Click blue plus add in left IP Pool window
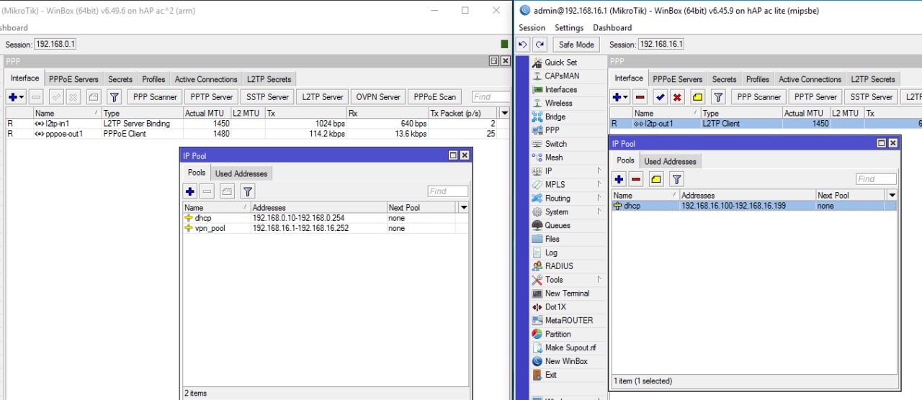The image size is (922, 400). coord(190,191)
